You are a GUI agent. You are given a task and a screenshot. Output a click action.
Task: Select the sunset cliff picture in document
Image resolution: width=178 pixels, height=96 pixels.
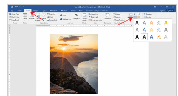coord(74,64)
